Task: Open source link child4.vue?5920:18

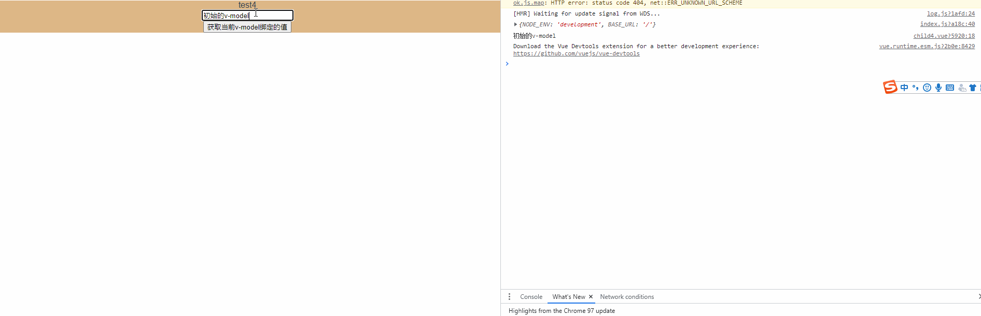Action: [x=944, y=36]
